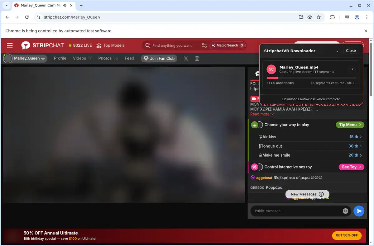Click the 50% OFF Annual Ultimate banner
This screenshot has width=374, height=246.
pyautogui.click(x=184, y=236)
